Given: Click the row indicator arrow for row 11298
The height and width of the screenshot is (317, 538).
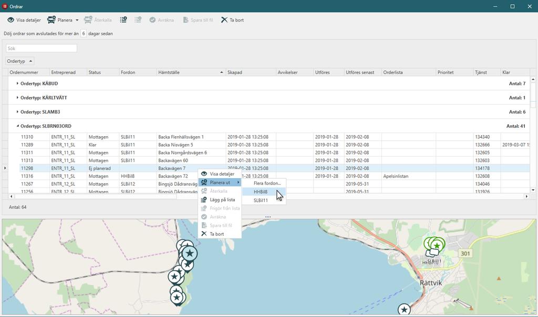Looking at the screenshot, I should [x=5, y=168].
